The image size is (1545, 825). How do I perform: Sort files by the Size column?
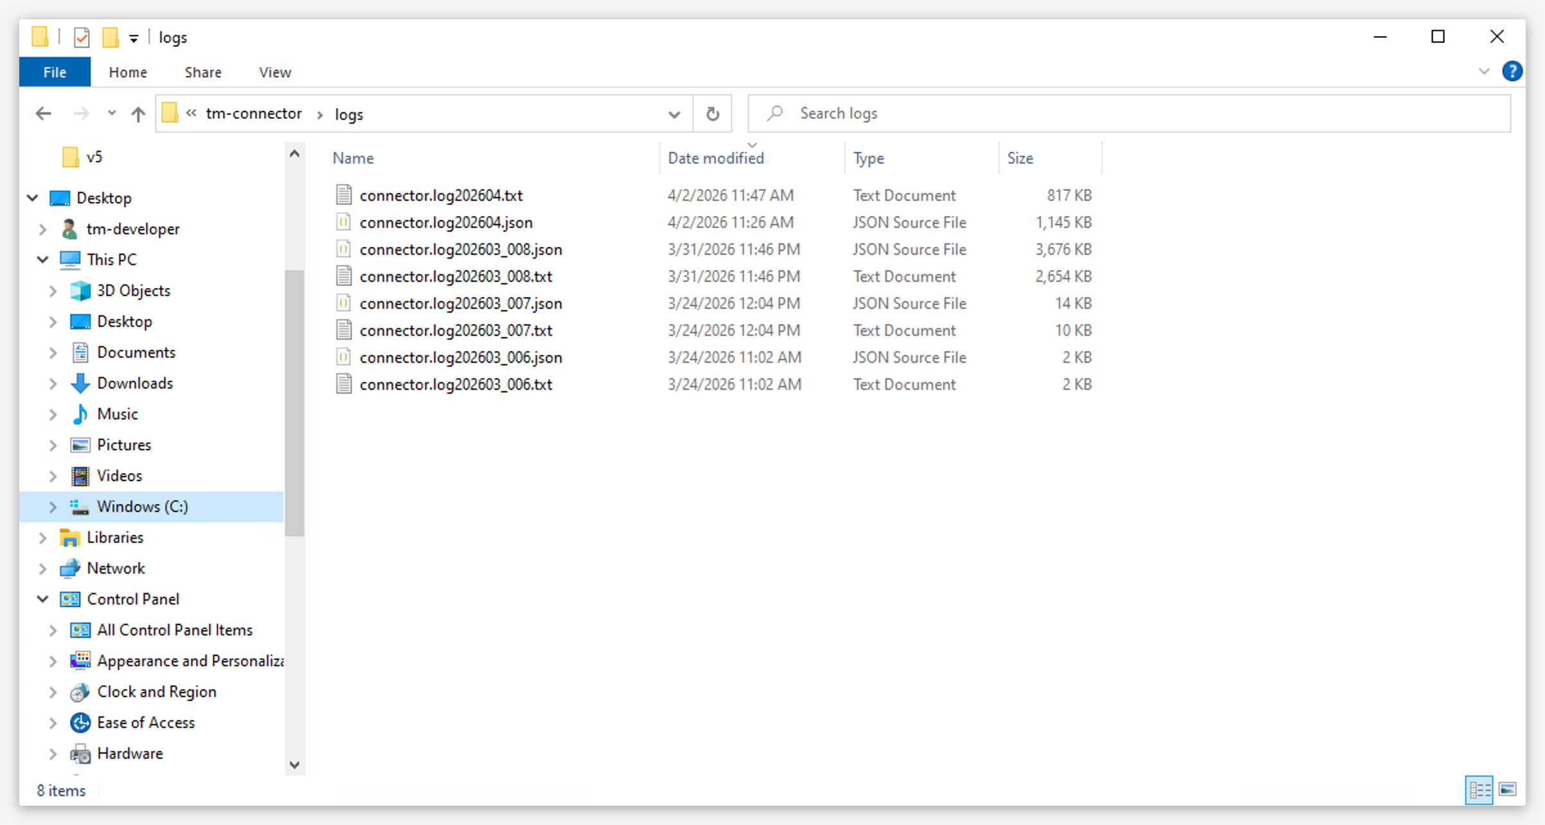pyautogui.click(x=1022, y=158)
